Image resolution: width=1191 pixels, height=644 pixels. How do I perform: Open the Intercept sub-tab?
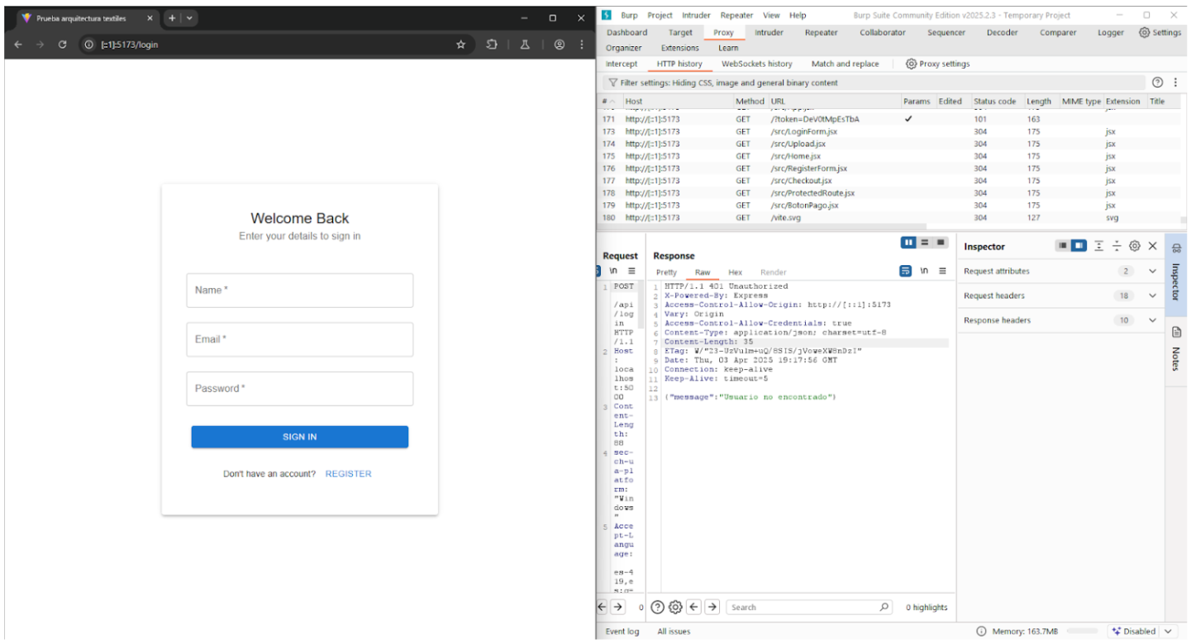(x=621, y=64)
